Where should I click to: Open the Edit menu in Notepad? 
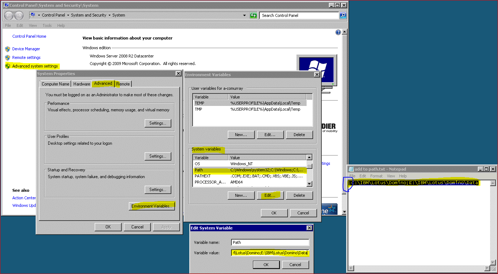click(363, 176)
